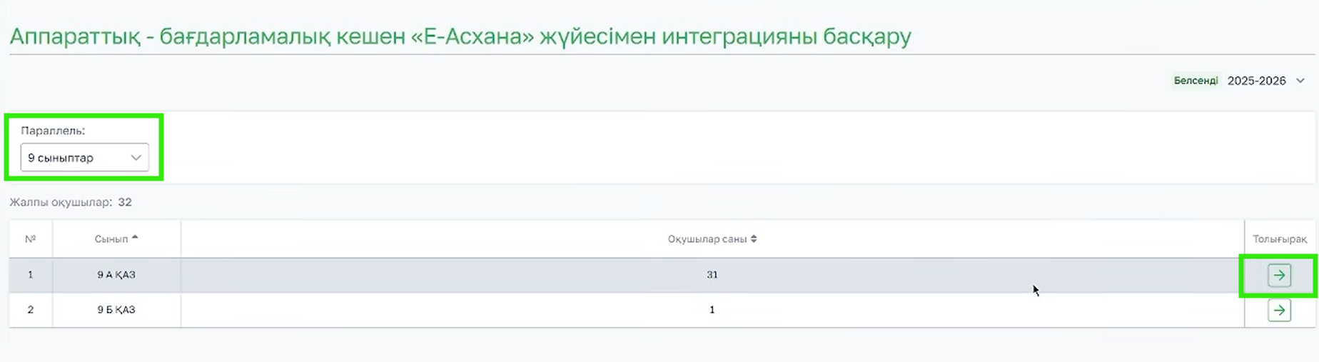Open the 2025-2026 academic year selector
The image size is (1319, 362).
pyautogui.click(x=1256, y=81)
